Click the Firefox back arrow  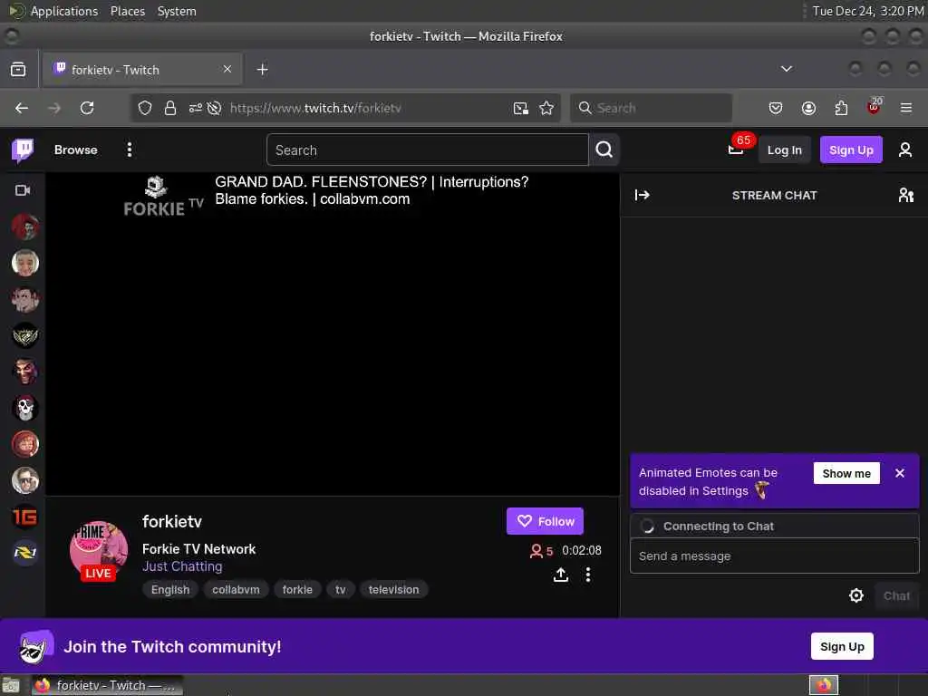22,108
